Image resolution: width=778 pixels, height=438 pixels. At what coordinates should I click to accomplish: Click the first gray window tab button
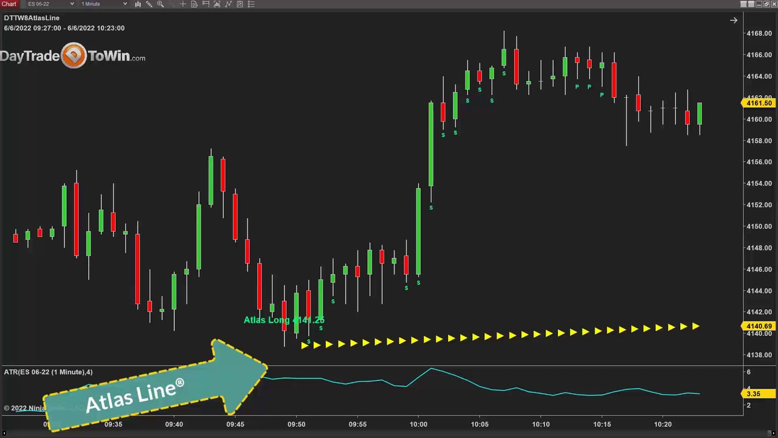(743, 4)
